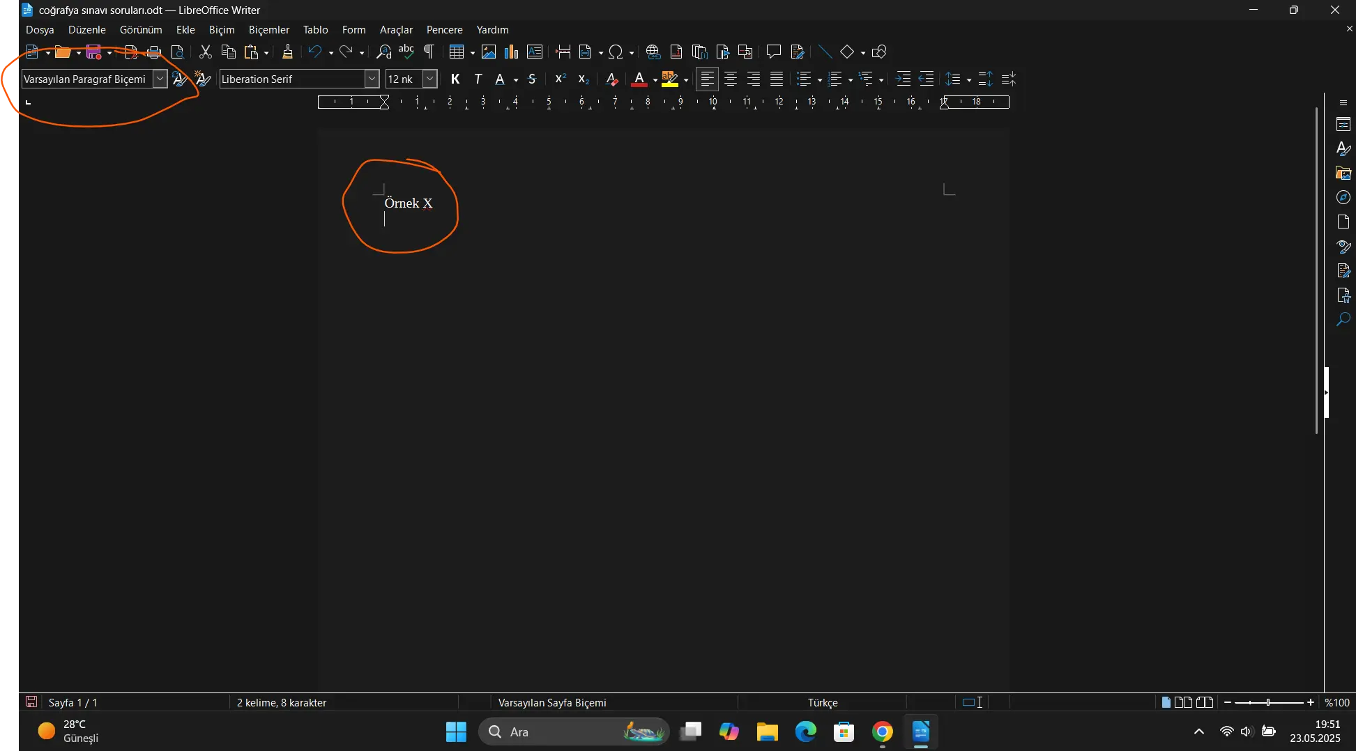Open the sidebar Gallery icon
Screen dimensions: 1356x751
pos(1343,173)
